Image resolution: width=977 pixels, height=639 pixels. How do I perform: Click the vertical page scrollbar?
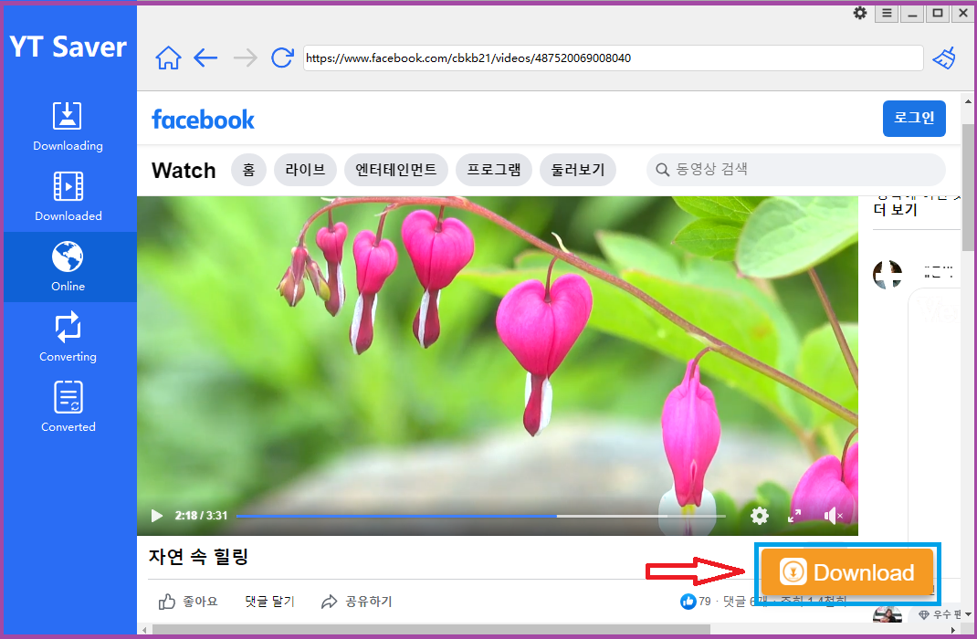coord(968,187)
